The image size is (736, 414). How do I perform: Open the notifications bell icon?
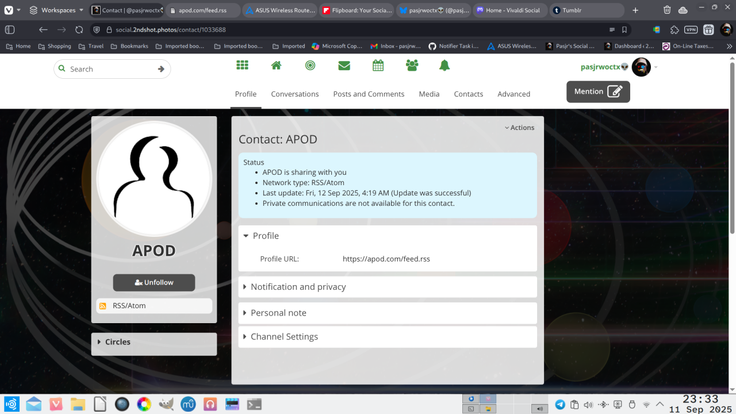pos(444,66)
